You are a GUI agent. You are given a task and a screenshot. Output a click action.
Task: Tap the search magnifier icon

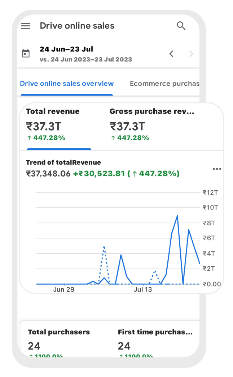tap(181, 26)
